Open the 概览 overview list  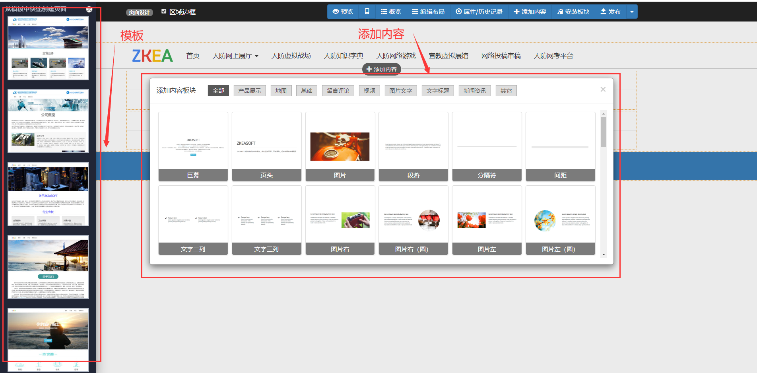tap(391, 12)
